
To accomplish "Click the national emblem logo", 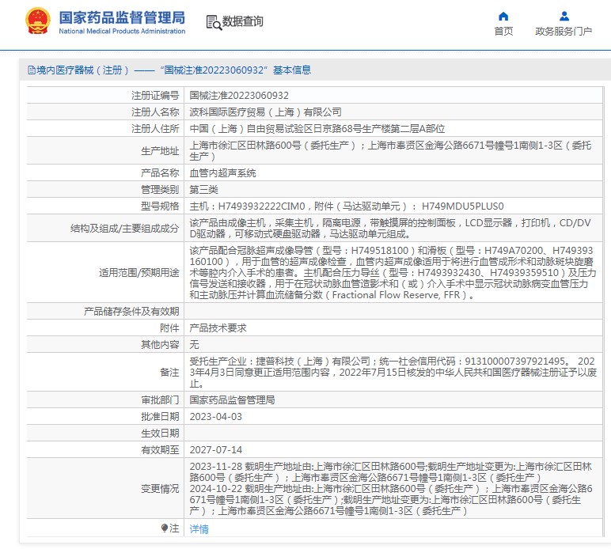I will point(36,21).
